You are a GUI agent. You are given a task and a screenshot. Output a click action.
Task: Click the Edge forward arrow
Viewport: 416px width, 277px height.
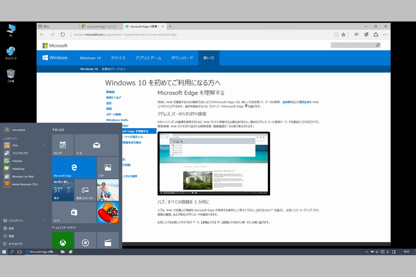pyautogui.click(x=52, y=35)
